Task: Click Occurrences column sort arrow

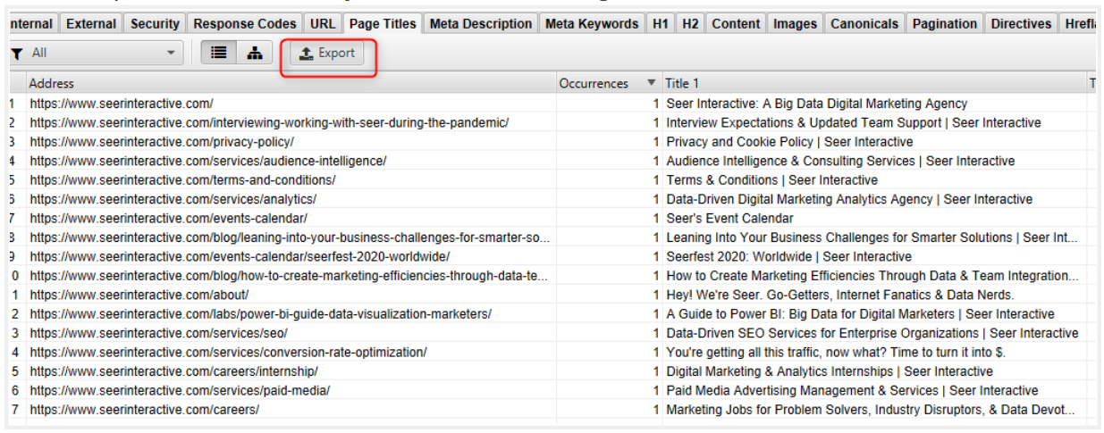Action: [x=651, y=83]
